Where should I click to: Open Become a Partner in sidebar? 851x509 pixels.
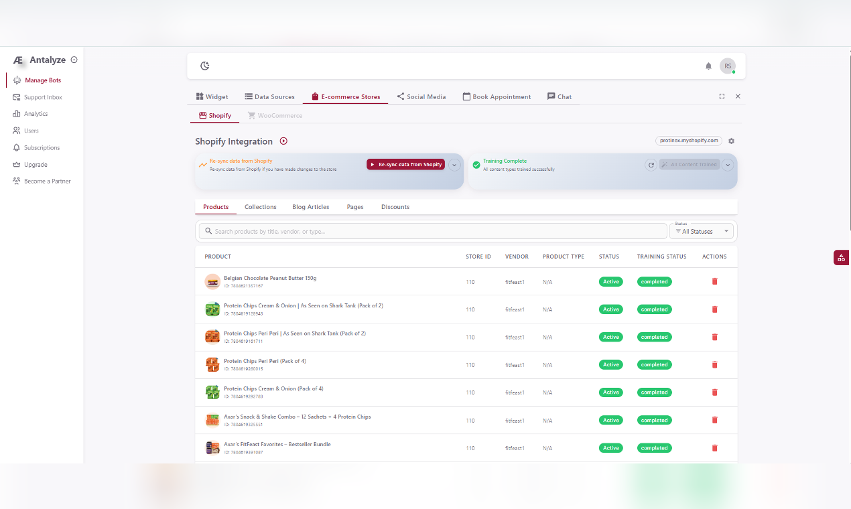pos(47,181)
